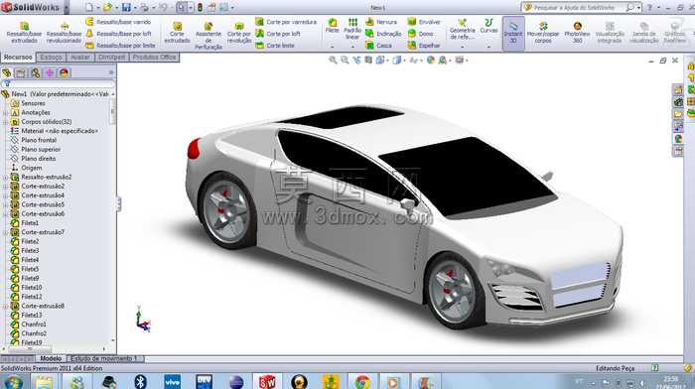Click the Padrão linear tool
695x389 pixels.
point(352,29)
